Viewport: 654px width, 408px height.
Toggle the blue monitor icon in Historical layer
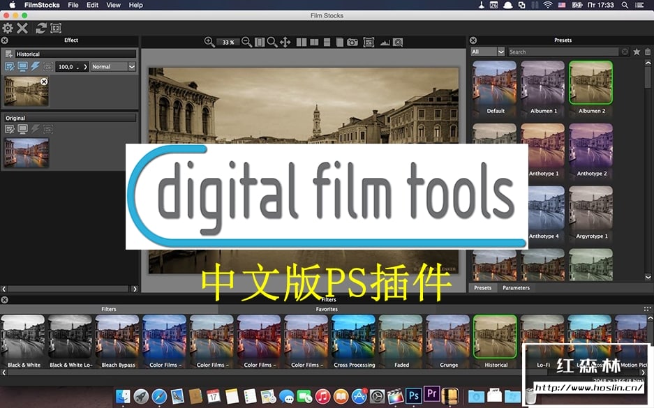pyautogui.click(x=22, y=67)
